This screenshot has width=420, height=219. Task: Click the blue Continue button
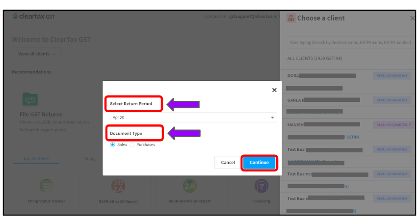[259, 163]
